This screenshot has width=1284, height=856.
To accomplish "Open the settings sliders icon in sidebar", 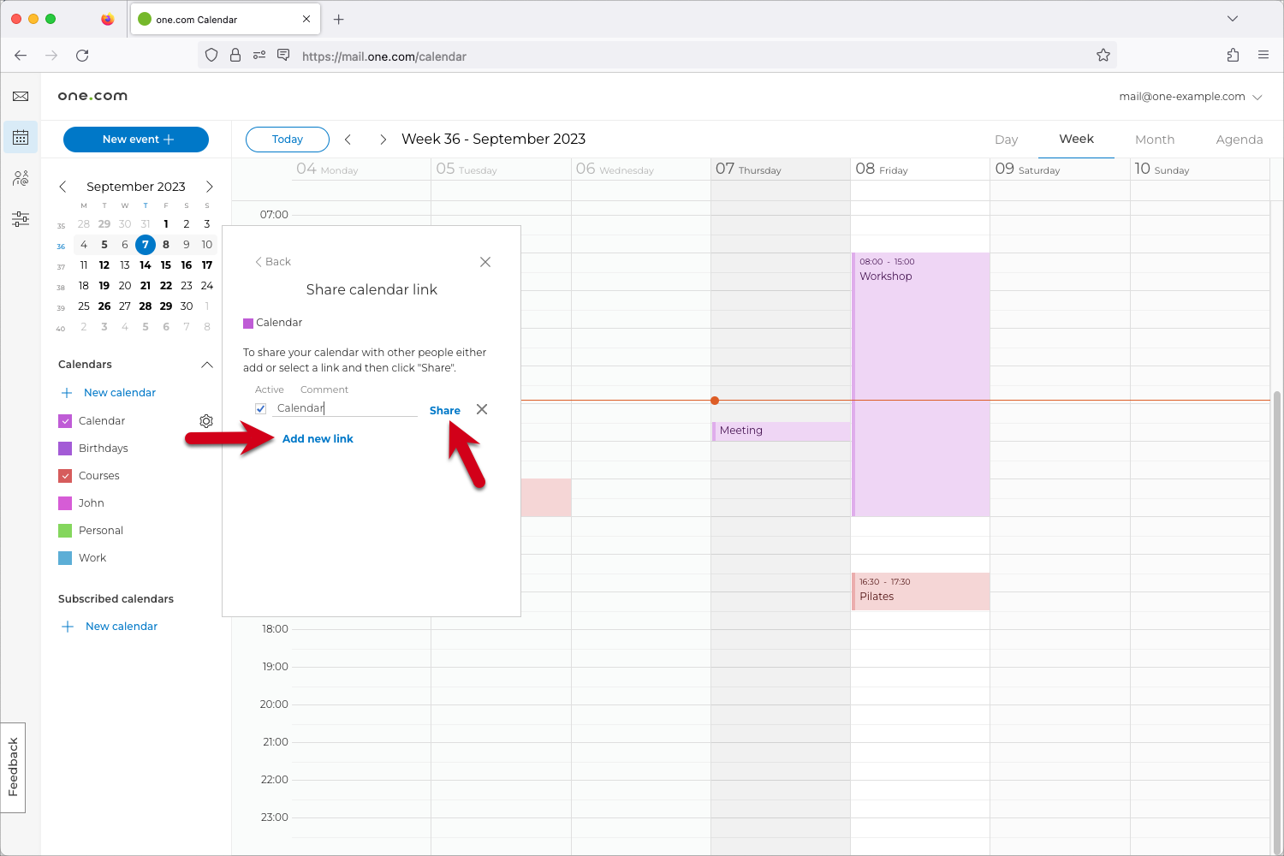I will pos(21,219).
